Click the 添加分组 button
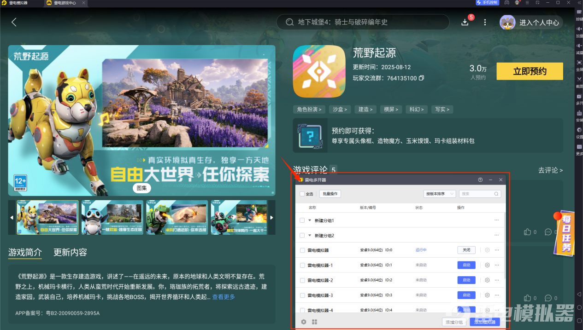583x330 pixels. [454, 322]
